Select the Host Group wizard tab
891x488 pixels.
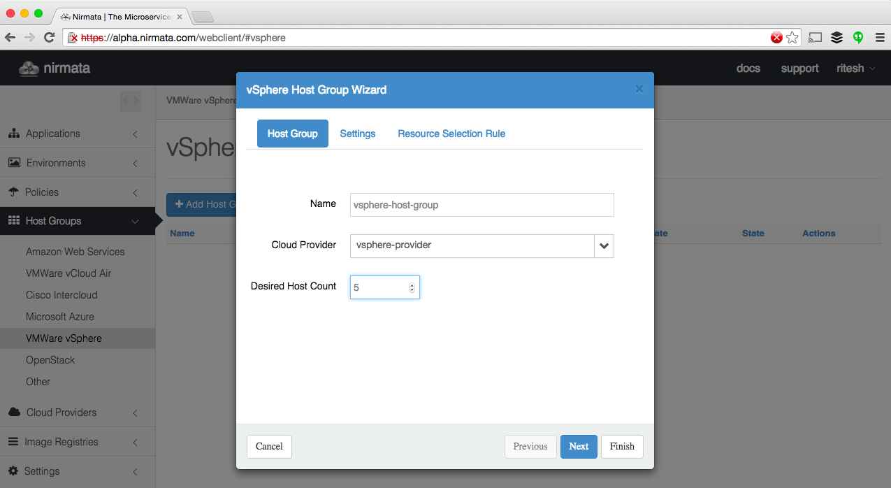click(293, 134)
